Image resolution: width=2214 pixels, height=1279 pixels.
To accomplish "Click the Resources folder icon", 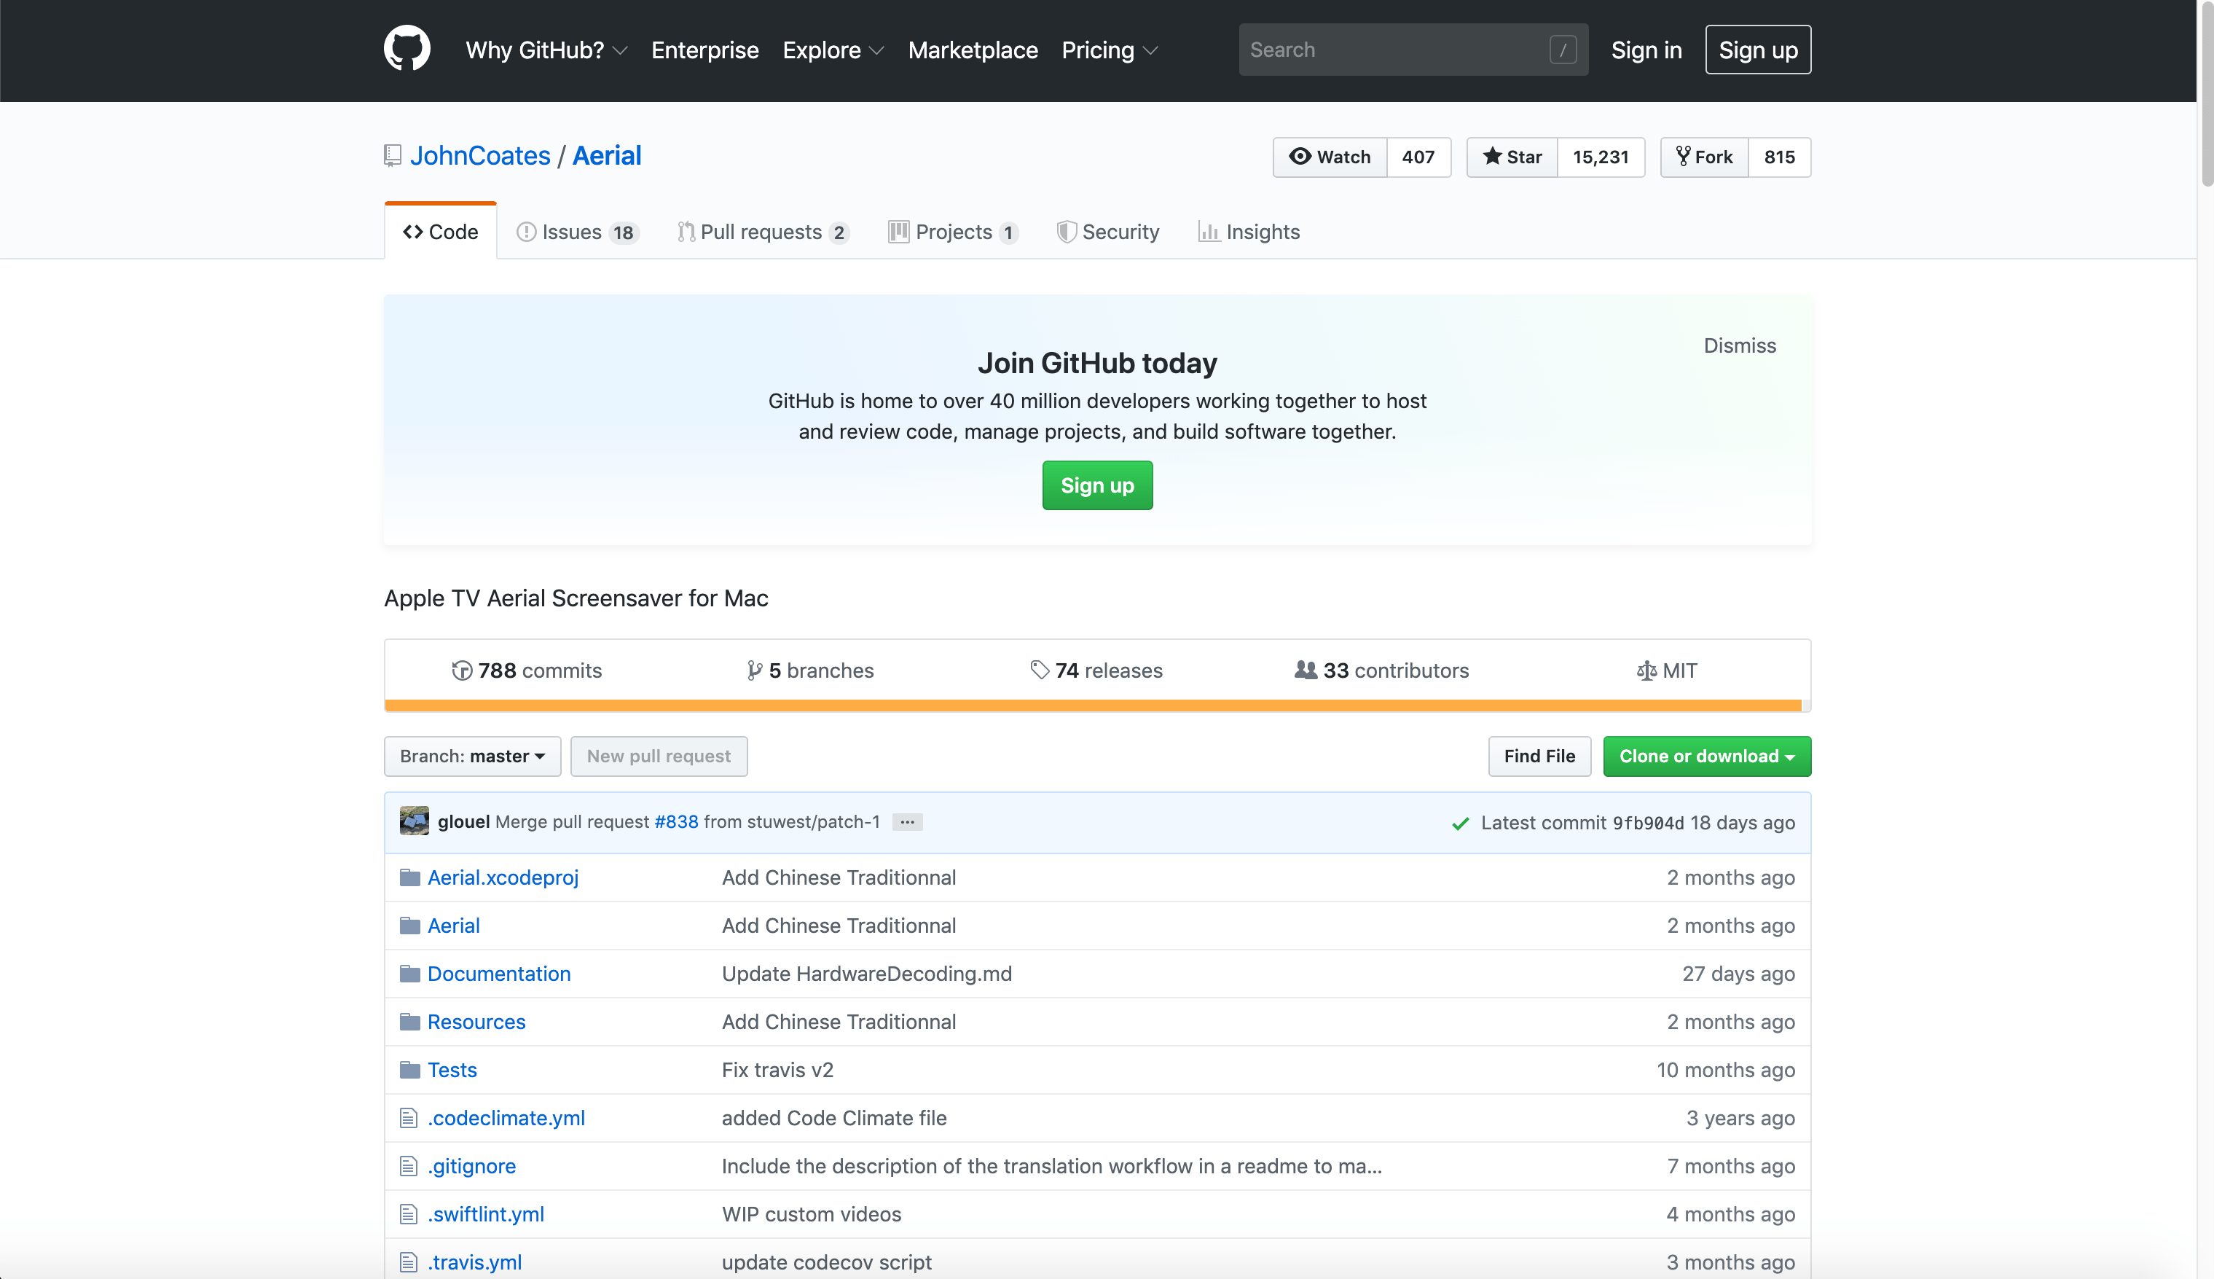I will 409,1022.
